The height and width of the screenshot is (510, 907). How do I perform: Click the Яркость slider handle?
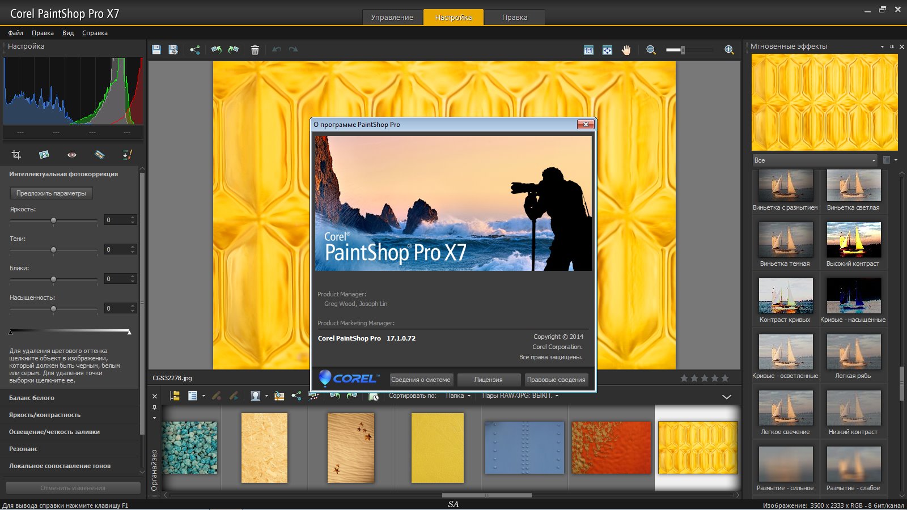(53, 220)
